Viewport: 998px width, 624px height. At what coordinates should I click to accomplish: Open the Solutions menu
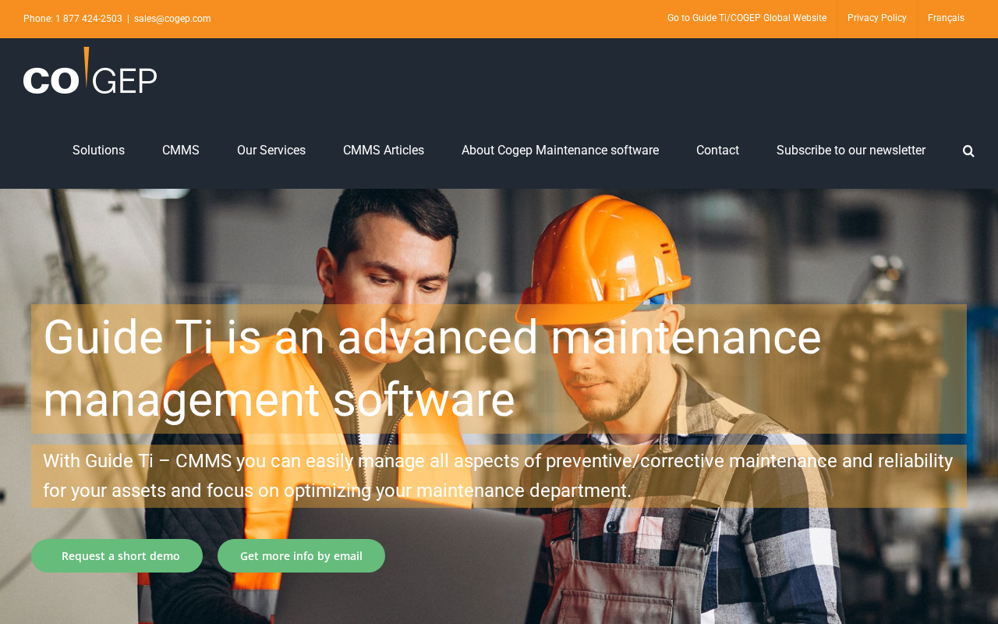point(98,151)
